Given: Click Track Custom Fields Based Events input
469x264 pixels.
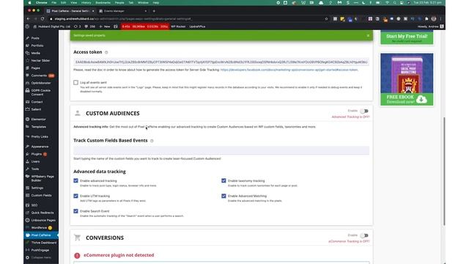Looking at the screenshot, I should pos(221,150).
